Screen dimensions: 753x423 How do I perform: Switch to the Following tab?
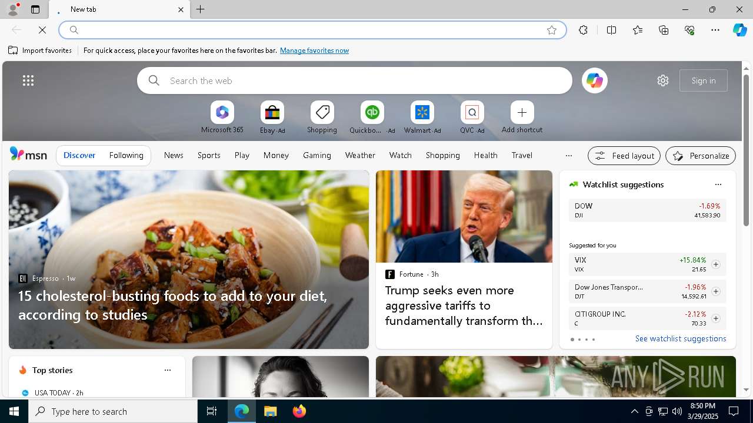tap(126, 155)
